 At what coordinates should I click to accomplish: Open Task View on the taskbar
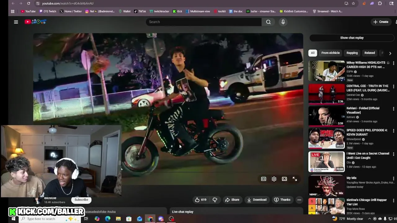coord(86,219)
